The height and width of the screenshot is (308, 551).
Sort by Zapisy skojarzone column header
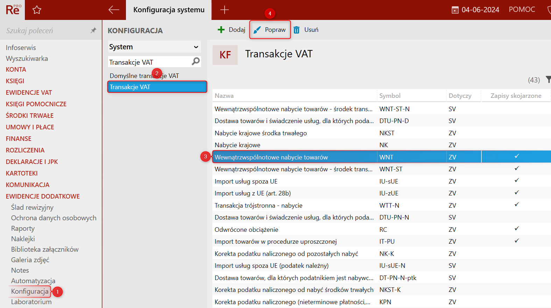coord(516,96)
